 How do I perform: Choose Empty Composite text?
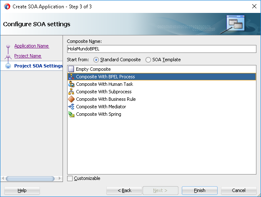[x=93, y=69]
